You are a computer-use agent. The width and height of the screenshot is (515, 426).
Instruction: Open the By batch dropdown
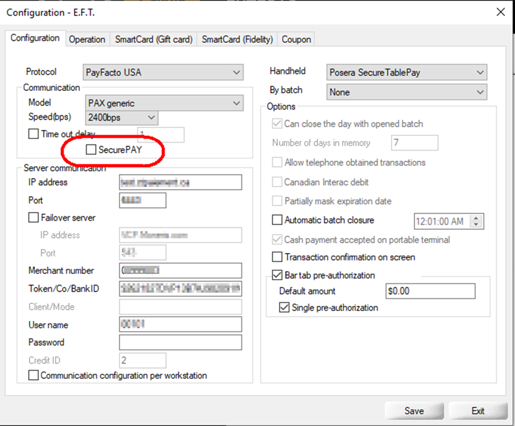click(407, 92)
